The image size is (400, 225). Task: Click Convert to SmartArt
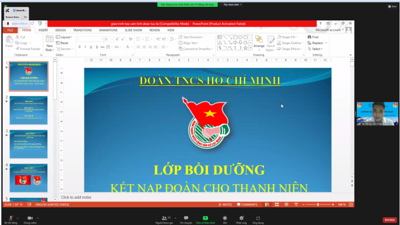coord(196,49)
